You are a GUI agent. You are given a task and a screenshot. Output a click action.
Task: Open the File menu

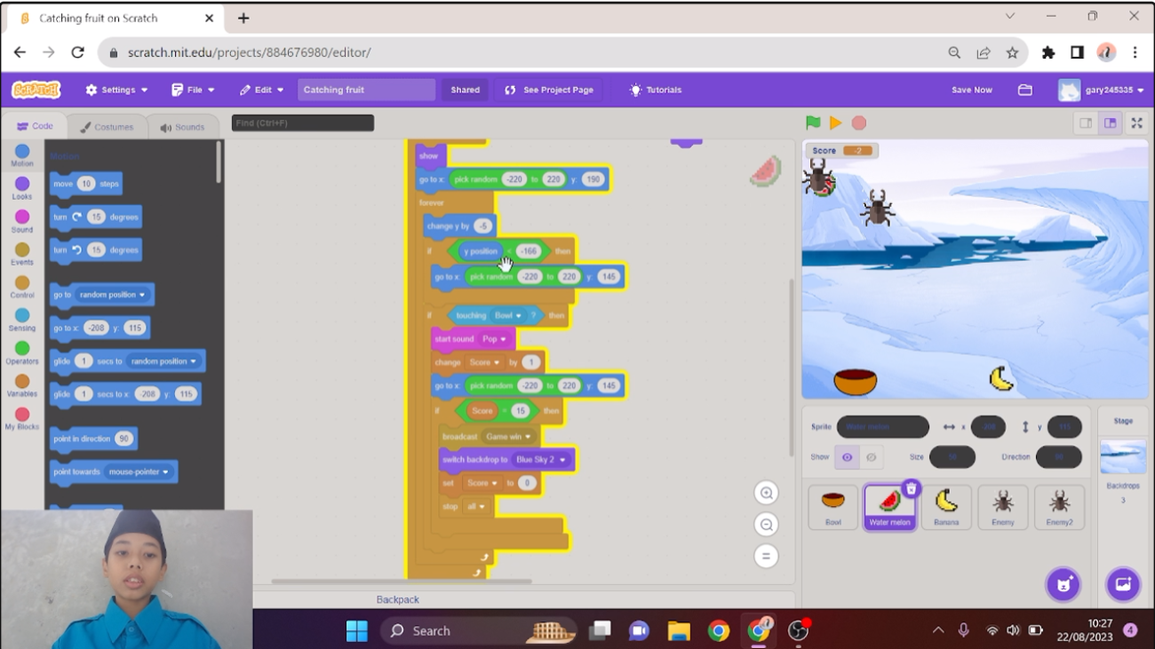point(192,89)
